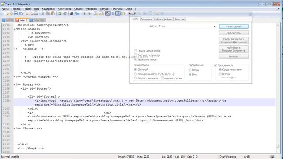The height and width of the screenshot is (159, 283).
Task: Cut selection with scissors icon
Action: (43, 14)
